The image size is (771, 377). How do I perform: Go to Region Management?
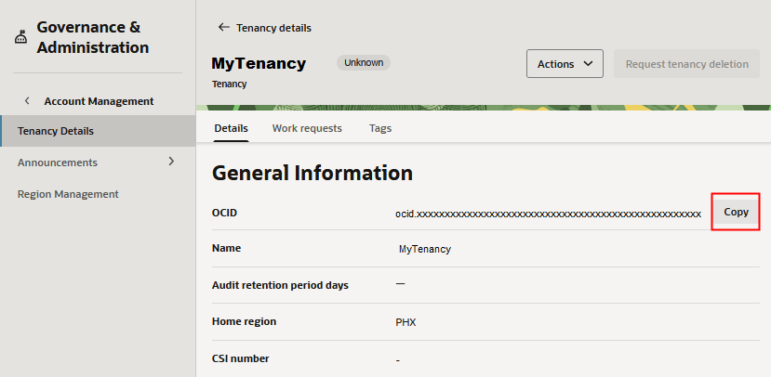(x=68, y=194)
